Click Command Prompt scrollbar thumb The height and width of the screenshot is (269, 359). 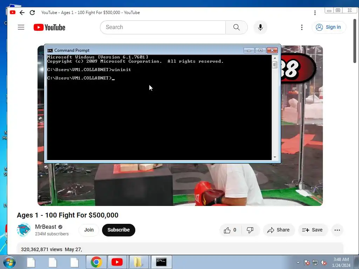click(x=275, y=65)
